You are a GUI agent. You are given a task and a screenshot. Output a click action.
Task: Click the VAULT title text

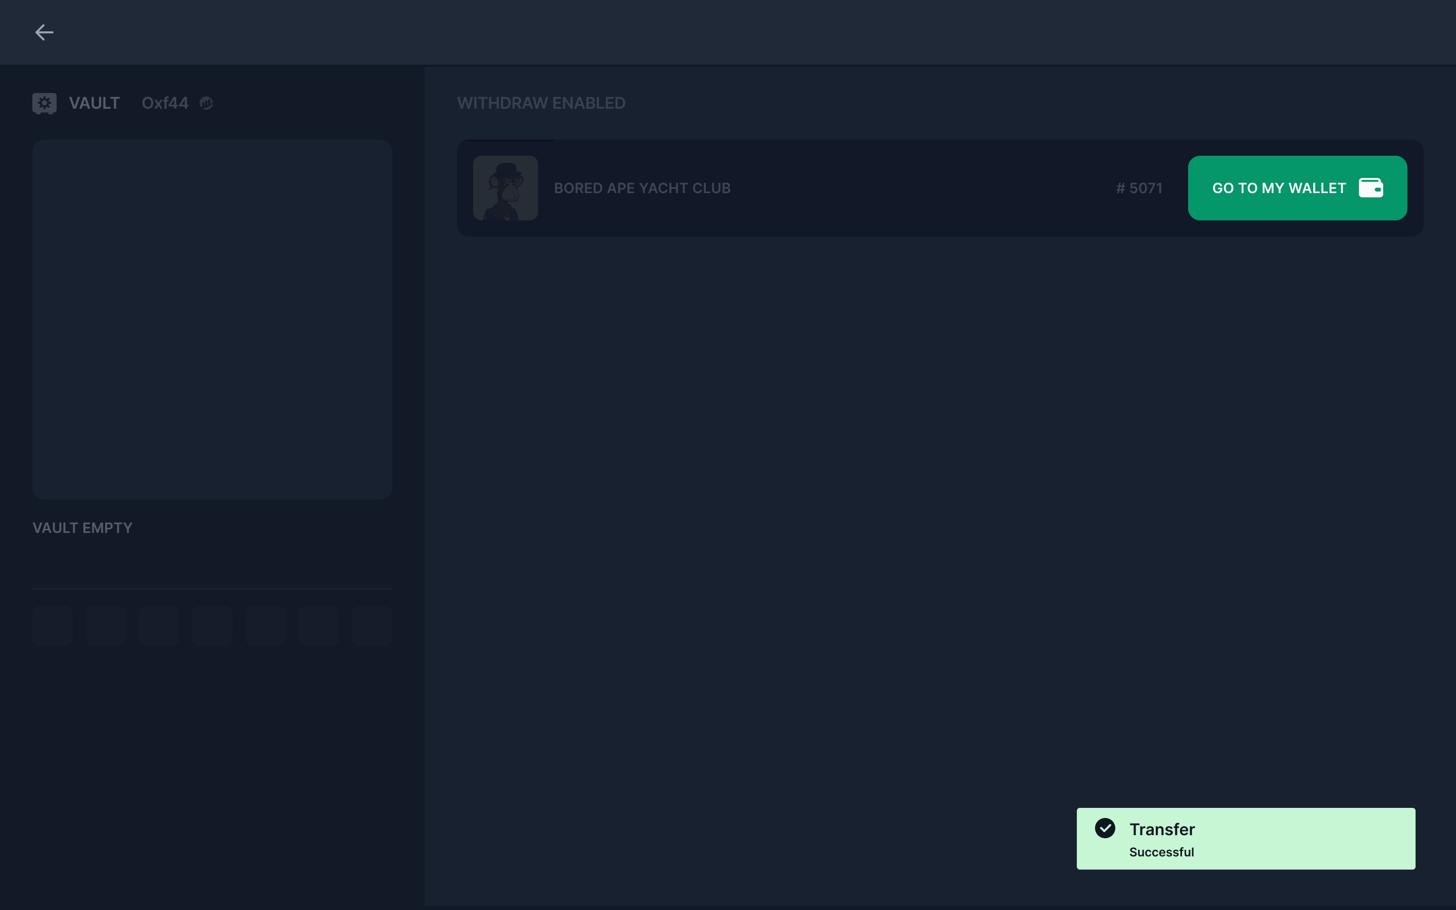pyautogui.click(x=95, y=104)
